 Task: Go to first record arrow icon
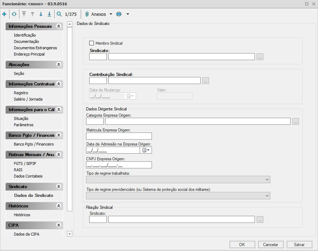24,14
